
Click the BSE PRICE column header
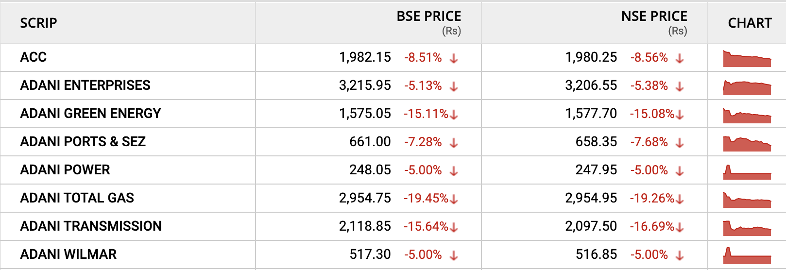click(x=428, y=17)
